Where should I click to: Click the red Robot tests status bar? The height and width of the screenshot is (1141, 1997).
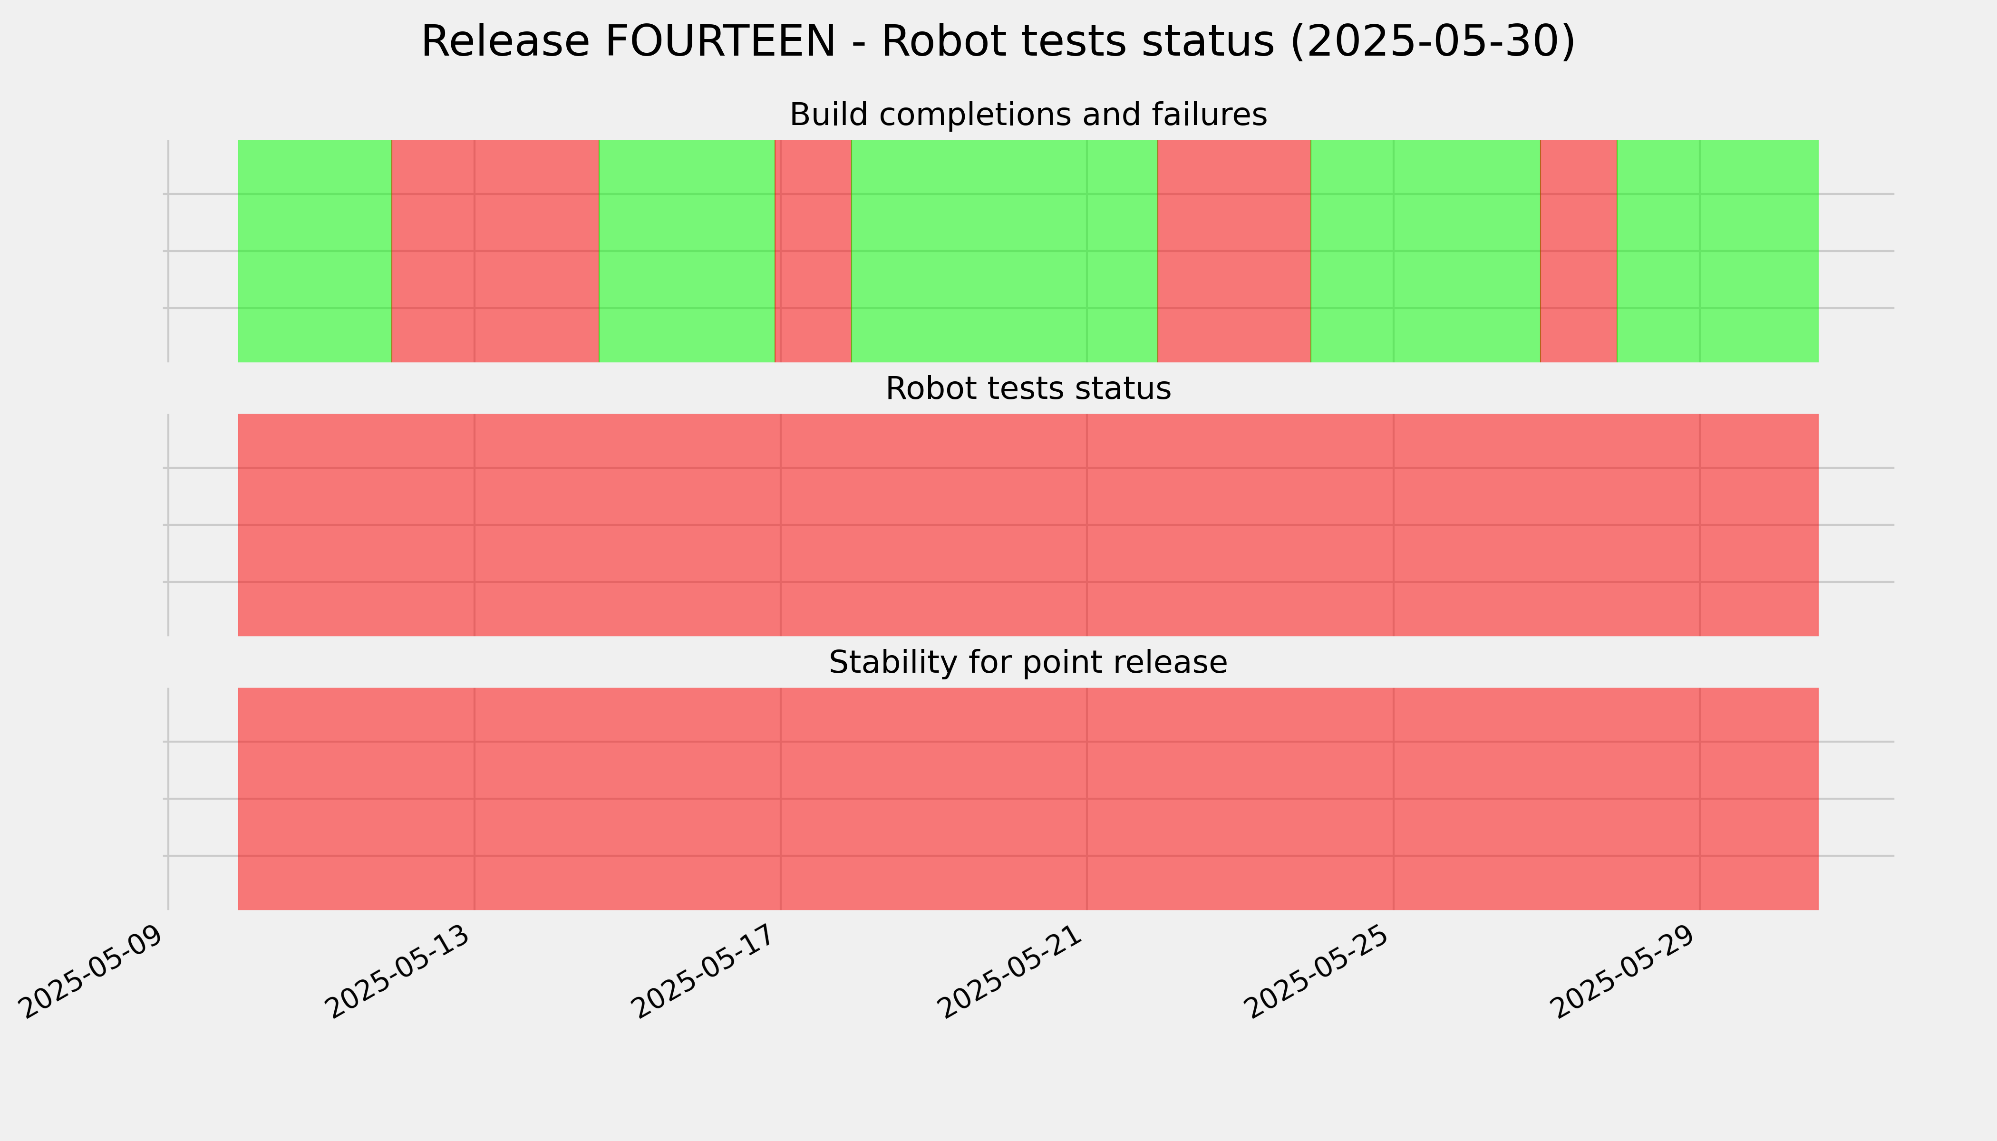(1028, 525)
